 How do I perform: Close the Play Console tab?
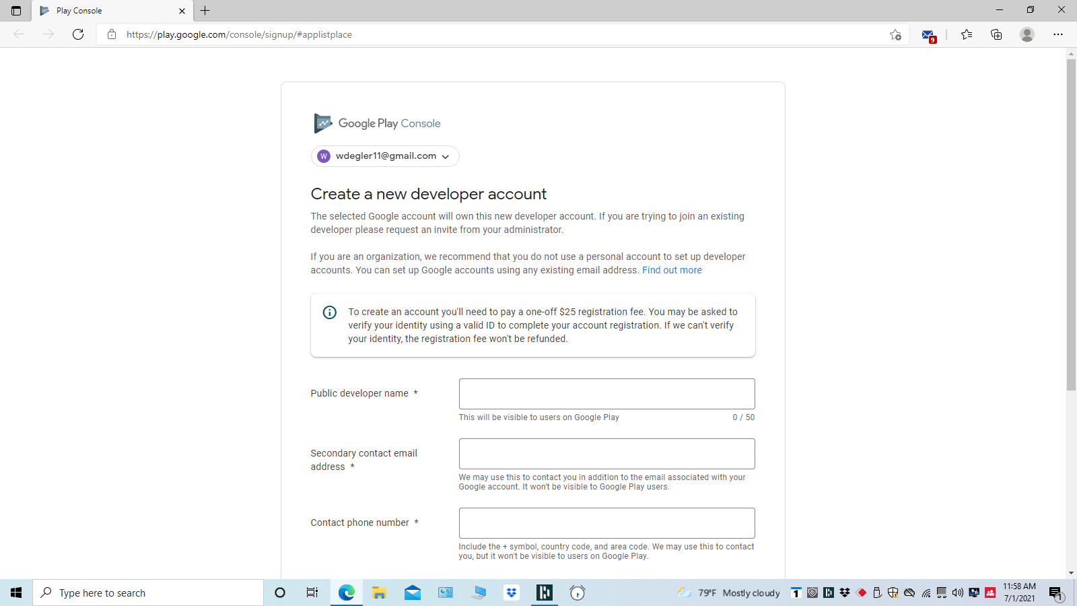[182, 11]
